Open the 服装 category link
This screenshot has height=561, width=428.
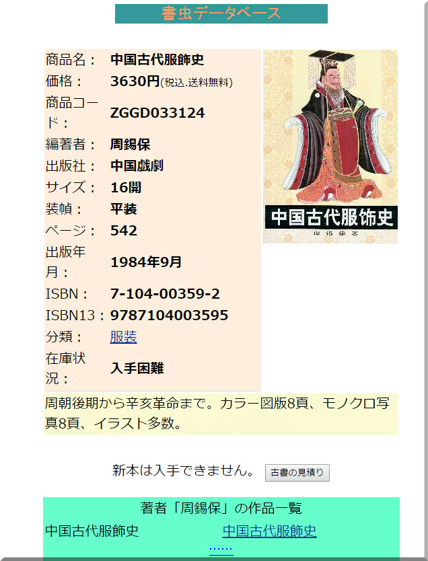pyautogui.click(x=123, y=337)
